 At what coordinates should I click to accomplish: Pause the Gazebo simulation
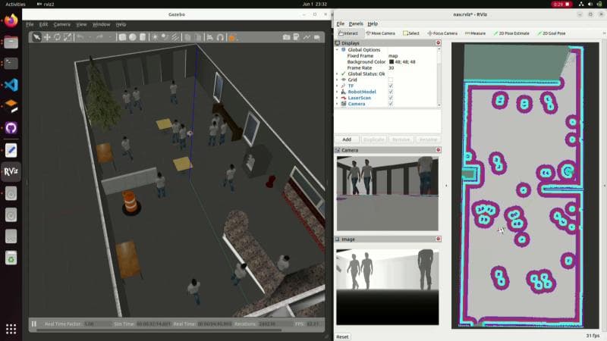click(34, 324)
